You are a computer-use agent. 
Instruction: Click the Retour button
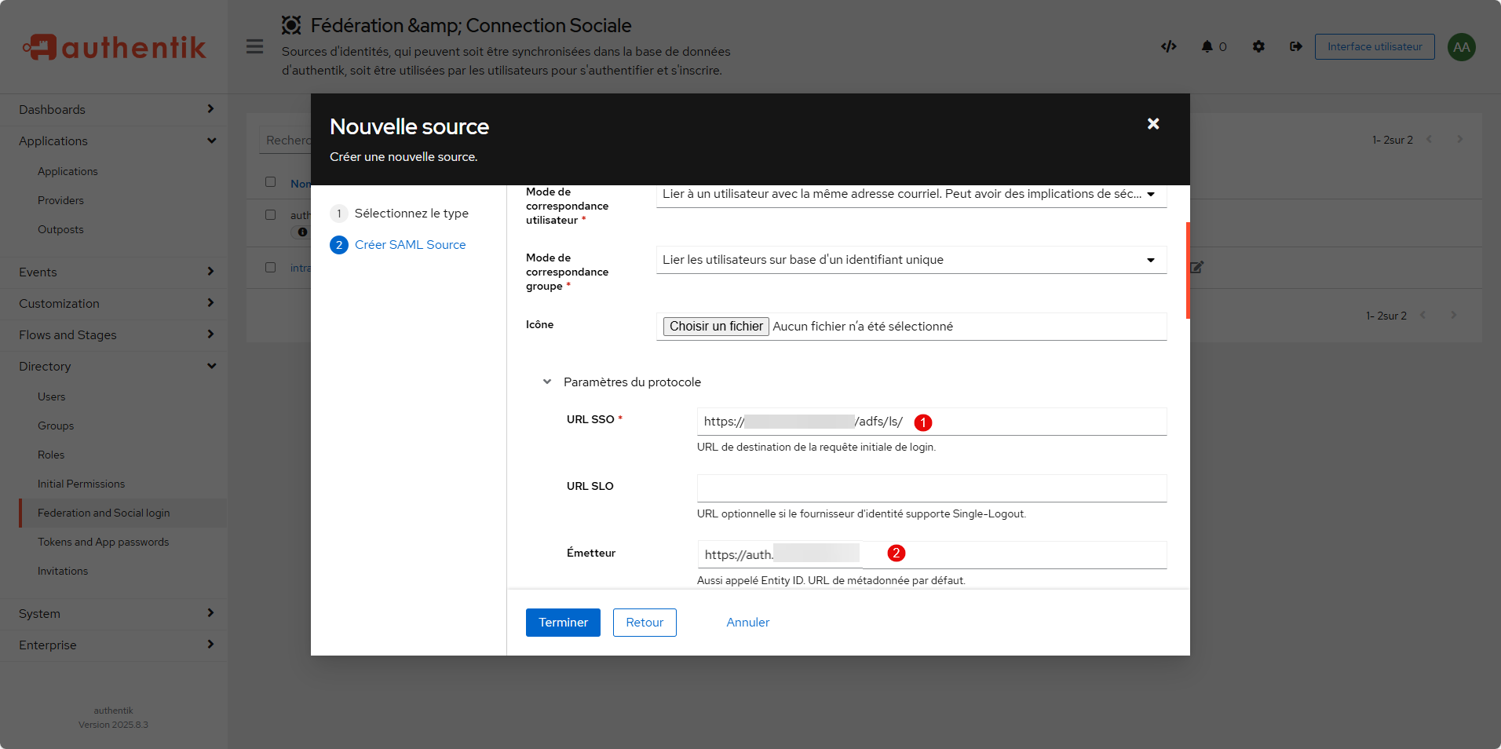[x=645, y=623]
